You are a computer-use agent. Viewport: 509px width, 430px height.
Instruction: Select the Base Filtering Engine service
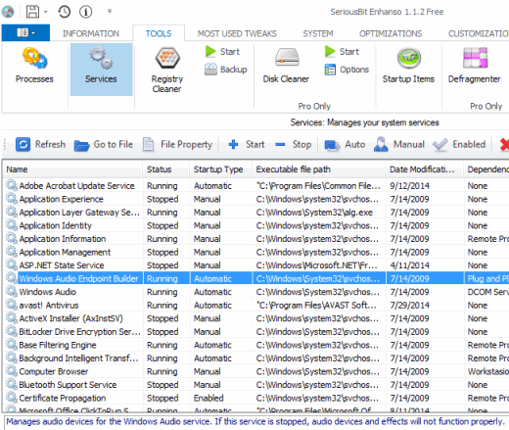[x=256, y=345]
